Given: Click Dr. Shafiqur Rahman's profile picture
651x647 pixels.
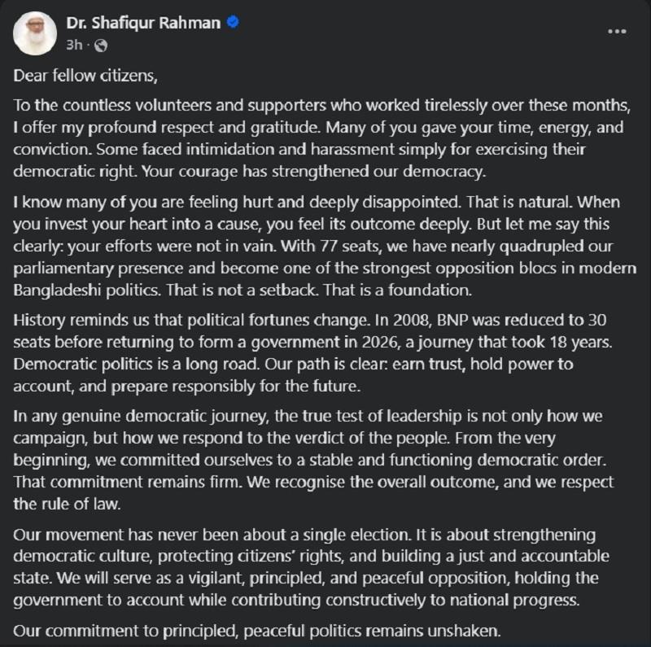Looking at the screenshot, I should [x=36, y=33].
